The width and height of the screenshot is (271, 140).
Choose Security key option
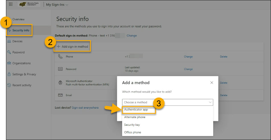pyautogui.click(x=132, y=125)
